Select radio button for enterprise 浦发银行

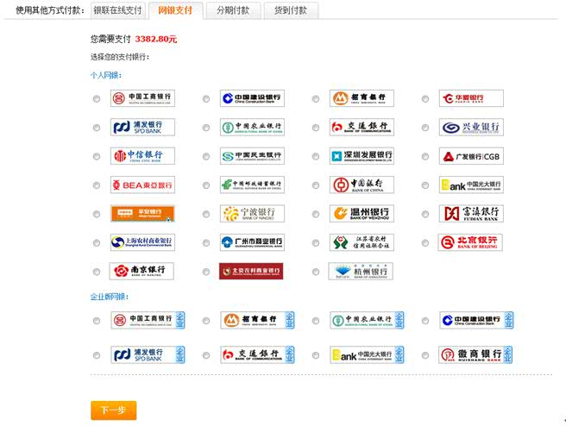[x=97, y=355]
